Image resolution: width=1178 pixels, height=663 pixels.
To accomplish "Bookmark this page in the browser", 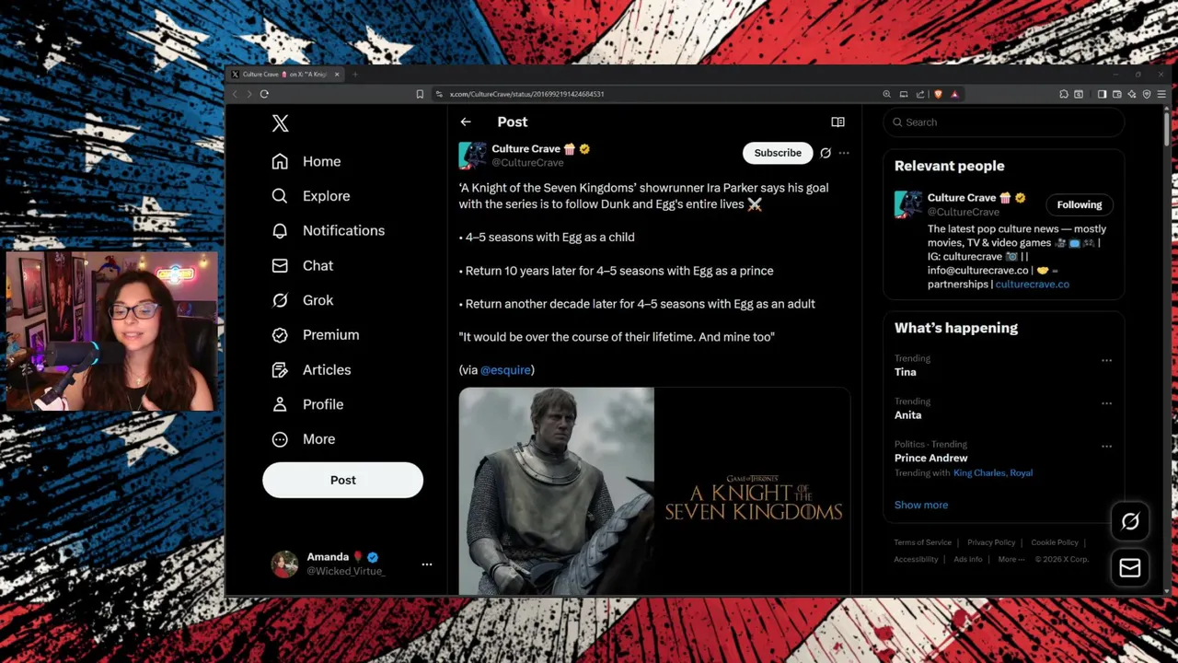I will point(420,94).
